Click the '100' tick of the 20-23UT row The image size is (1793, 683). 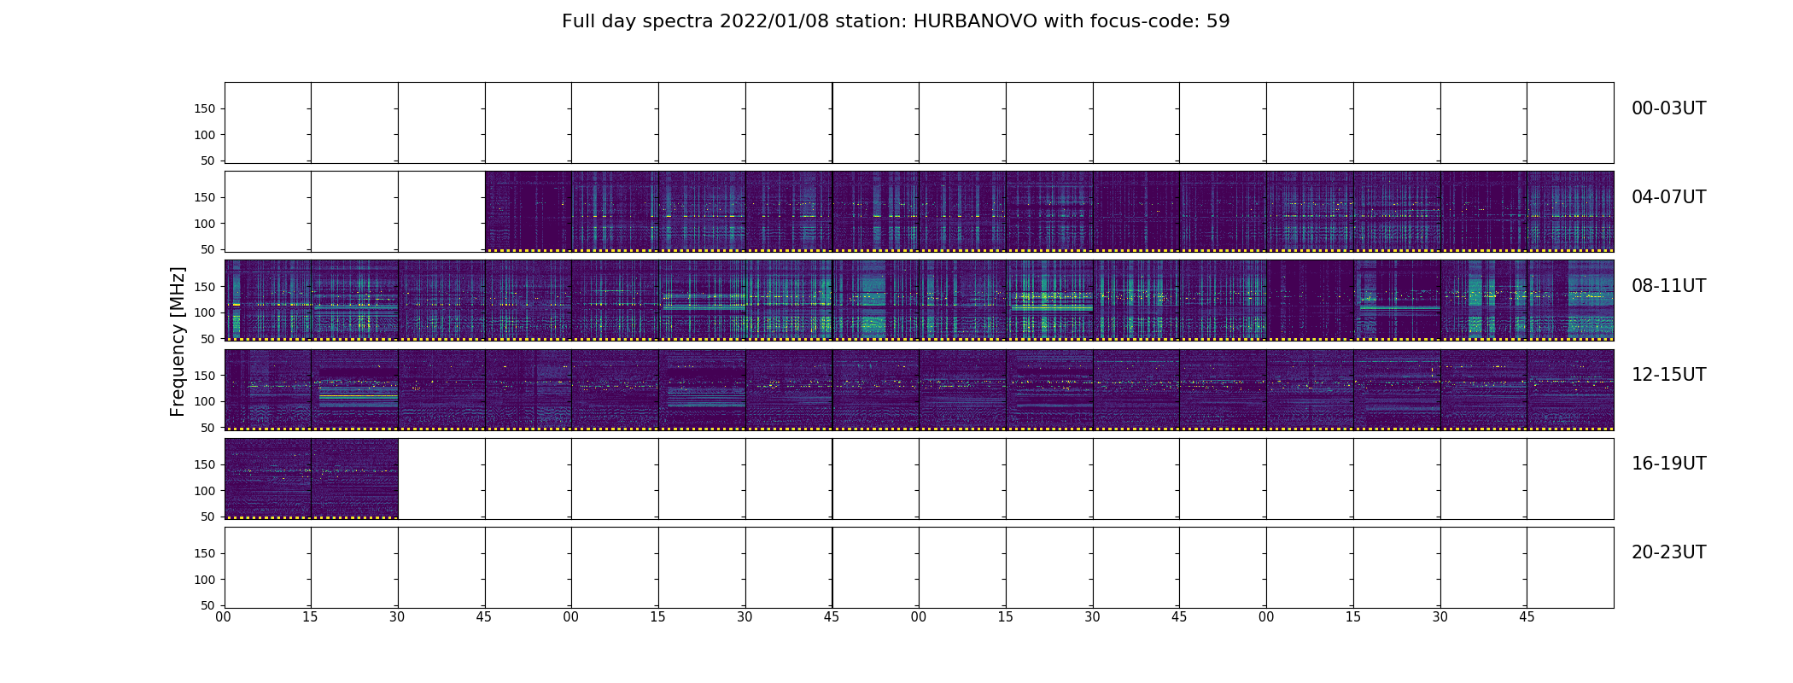(x=205, y=580)
